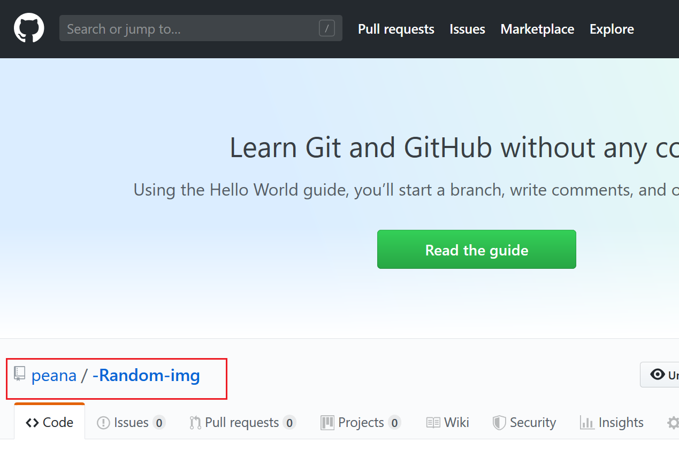Click the project board icon on Projects tab
The height and width of the screenshot is (466, 679).
coord(327,423)
